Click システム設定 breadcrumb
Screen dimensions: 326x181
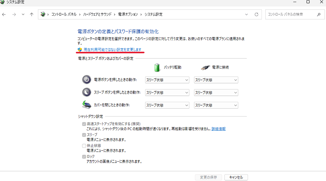click(153, 14)
